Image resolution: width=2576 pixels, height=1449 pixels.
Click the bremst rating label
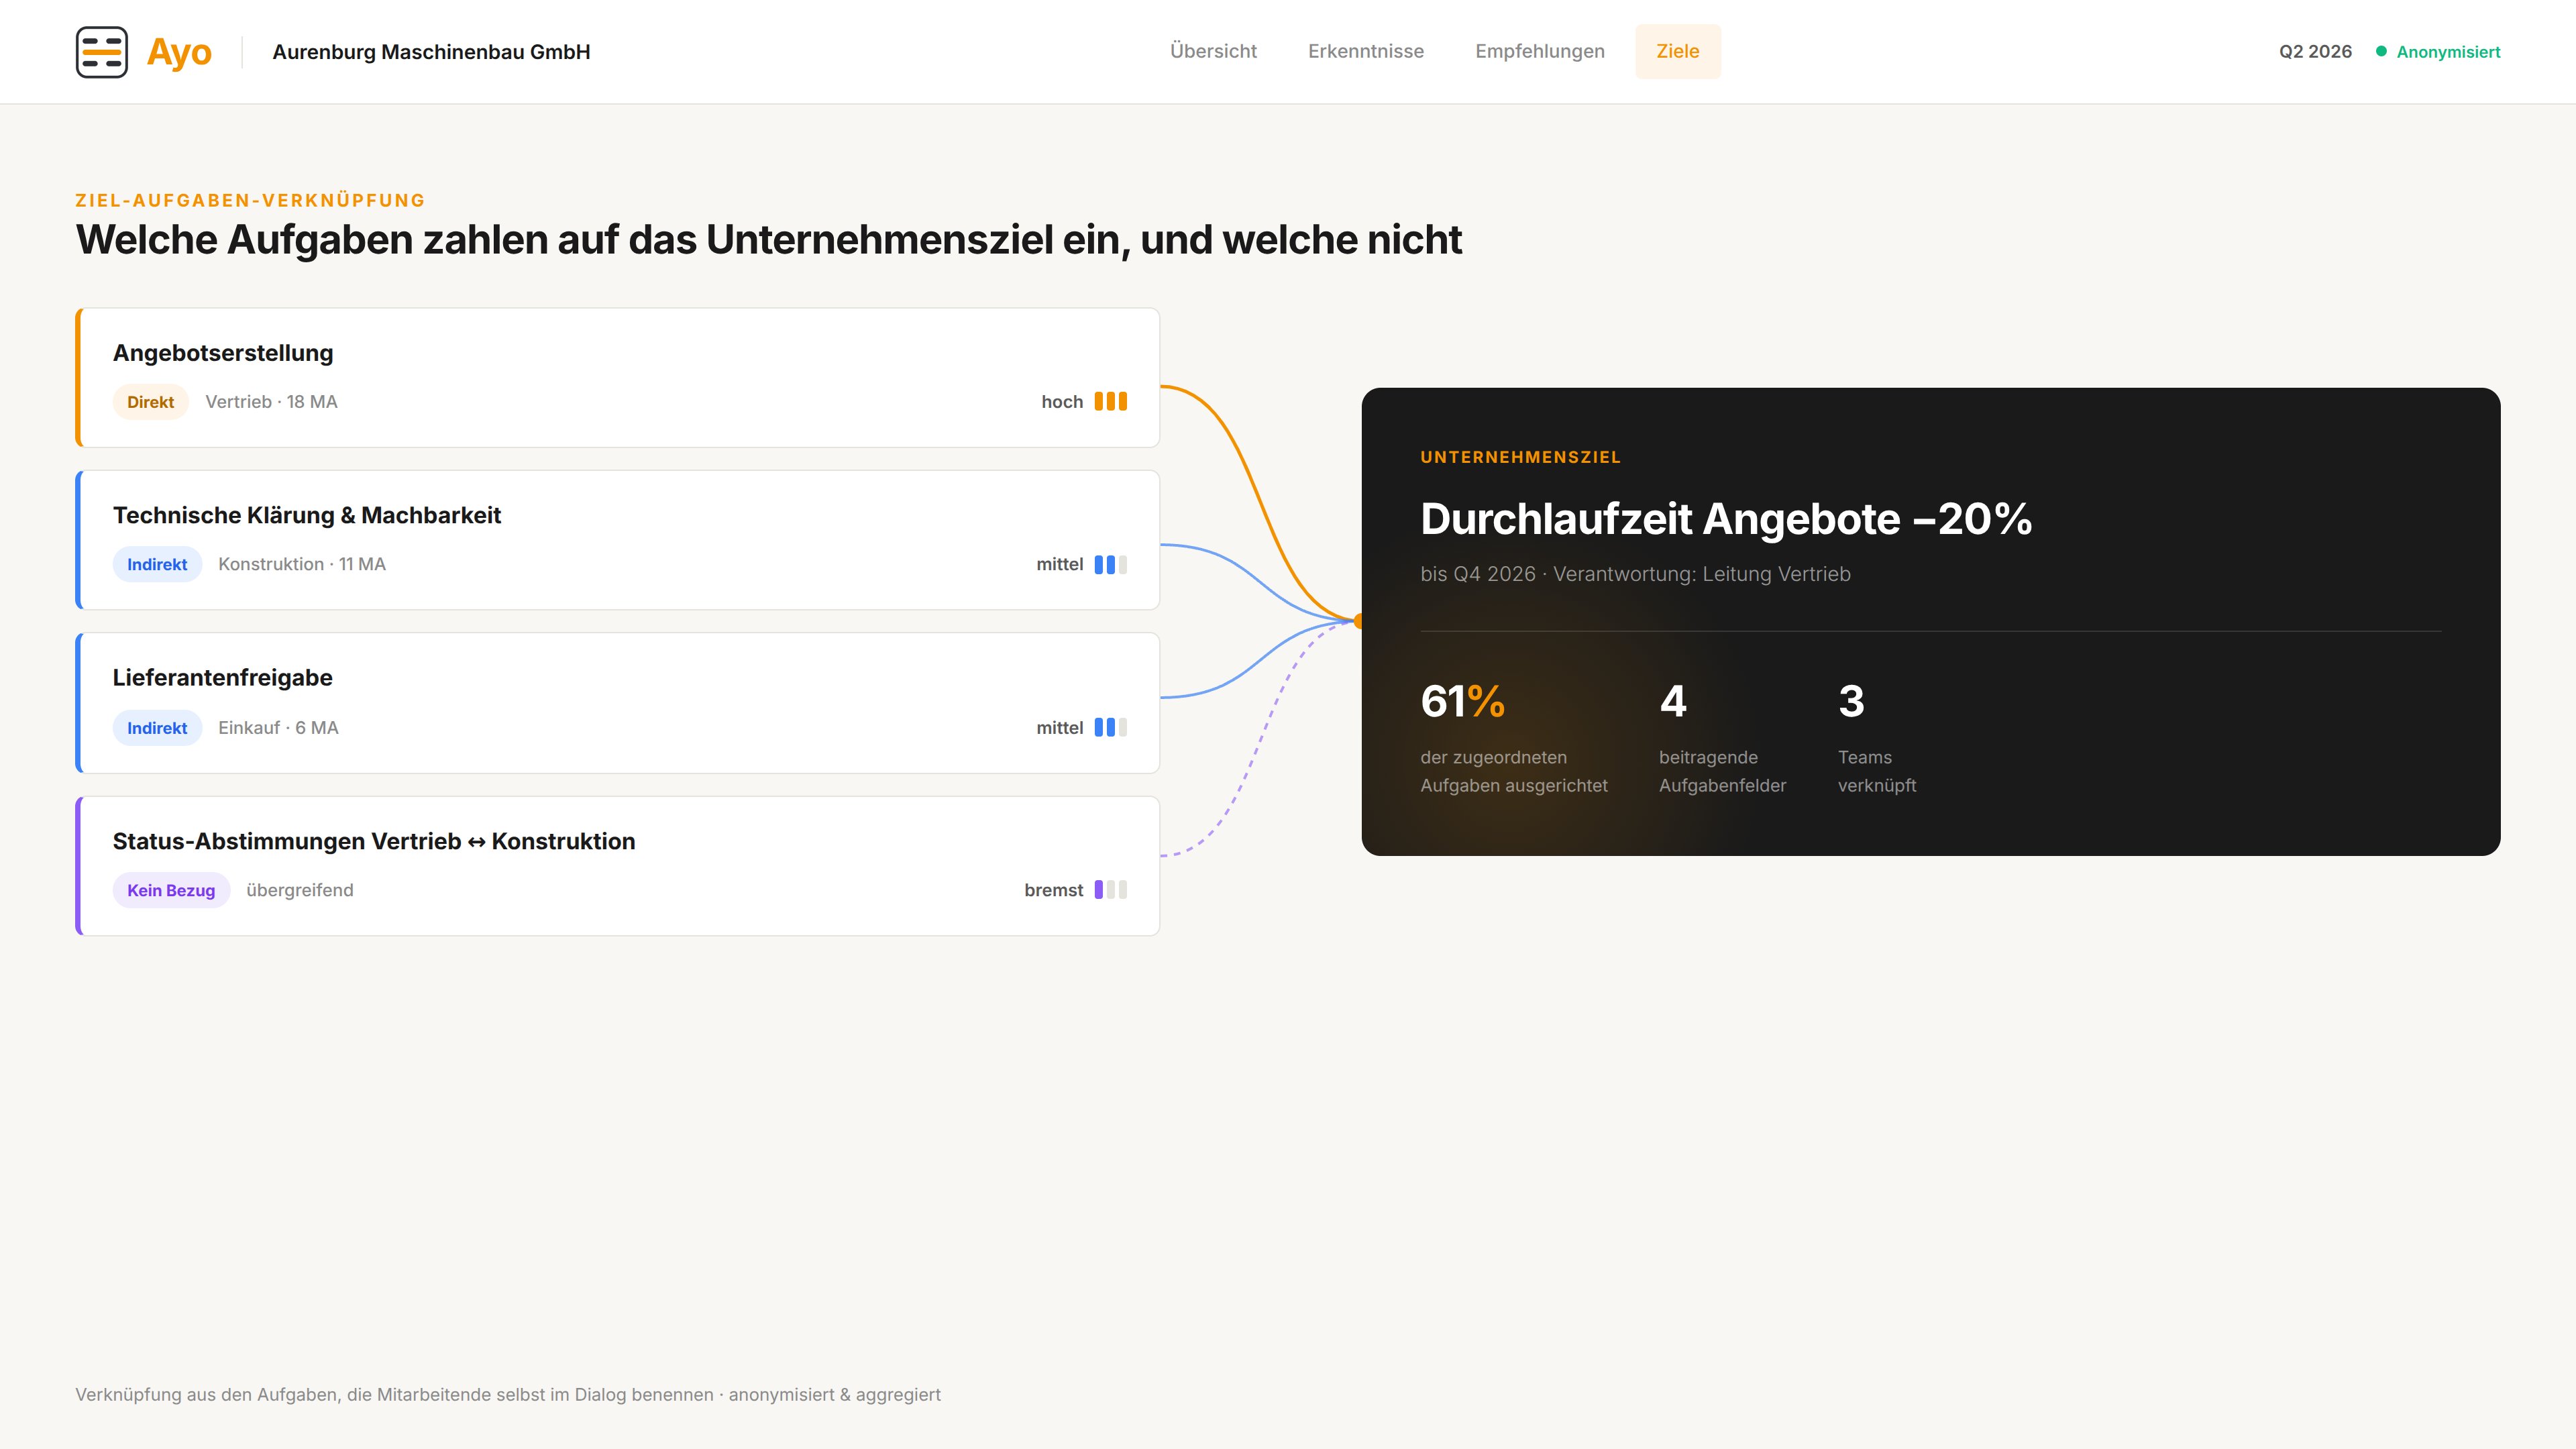(1054, 890)
